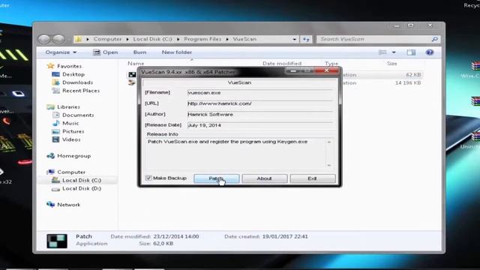Image resolution: width=480 pixels, height=270 pixels.
Task: Select the Pictures library
Action: click(x=73, y=131)
